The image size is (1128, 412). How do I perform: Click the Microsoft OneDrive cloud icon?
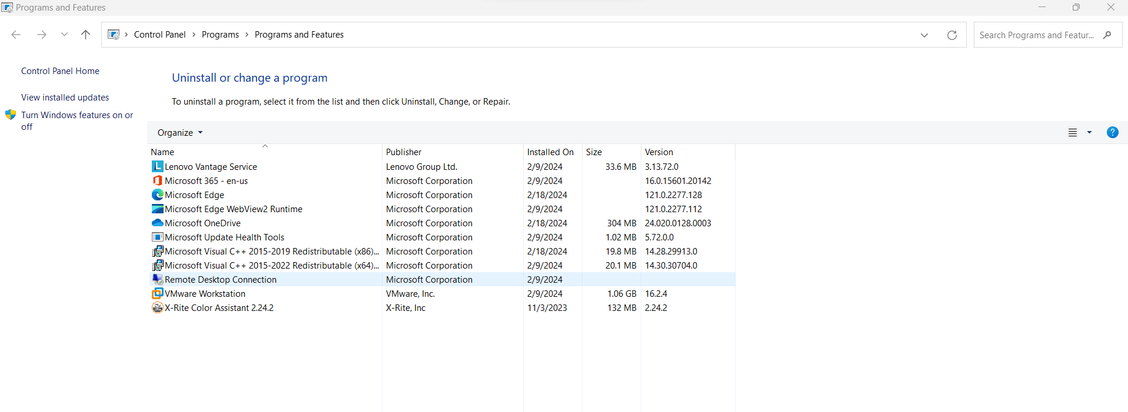pyautogui.click(x=157, y=223)
